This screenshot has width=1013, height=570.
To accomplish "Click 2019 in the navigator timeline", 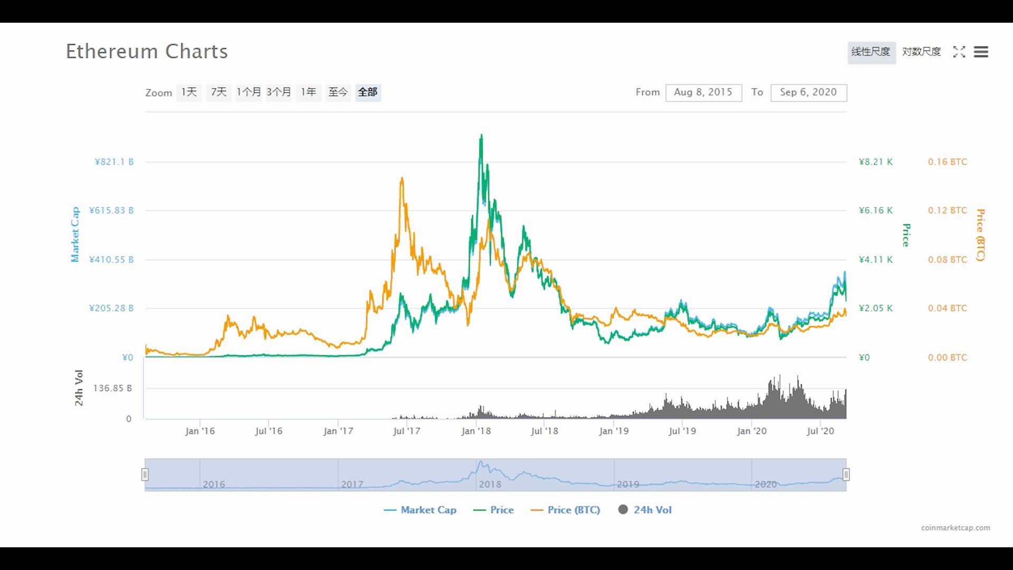I will (628, 484).
